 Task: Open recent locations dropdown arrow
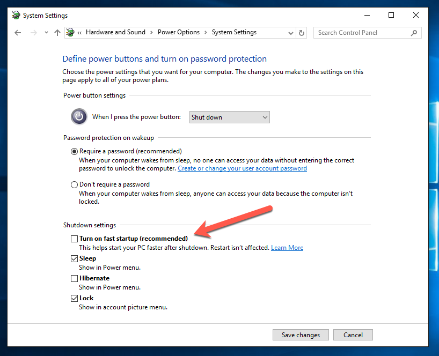point(46,33)
